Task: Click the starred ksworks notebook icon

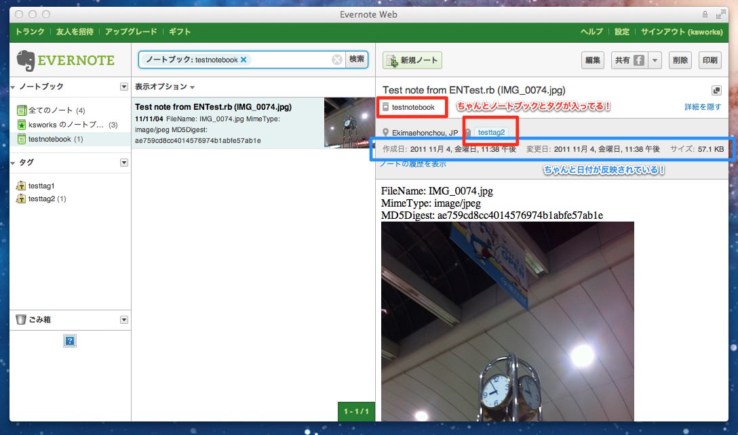Action: coord(21,125)
